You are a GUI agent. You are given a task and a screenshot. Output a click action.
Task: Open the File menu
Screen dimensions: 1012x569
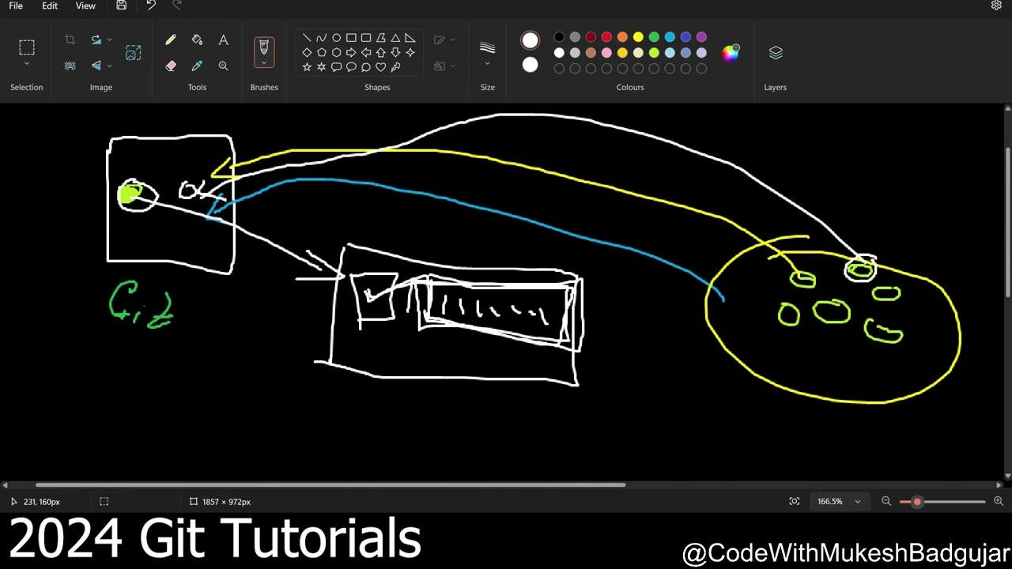tap(16, 6)
